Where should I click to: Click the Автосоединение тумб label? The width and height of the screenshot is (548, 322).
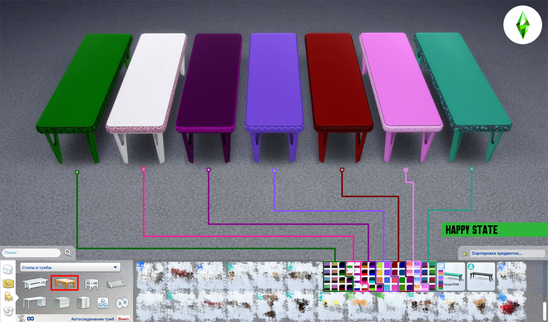(93, 319)
